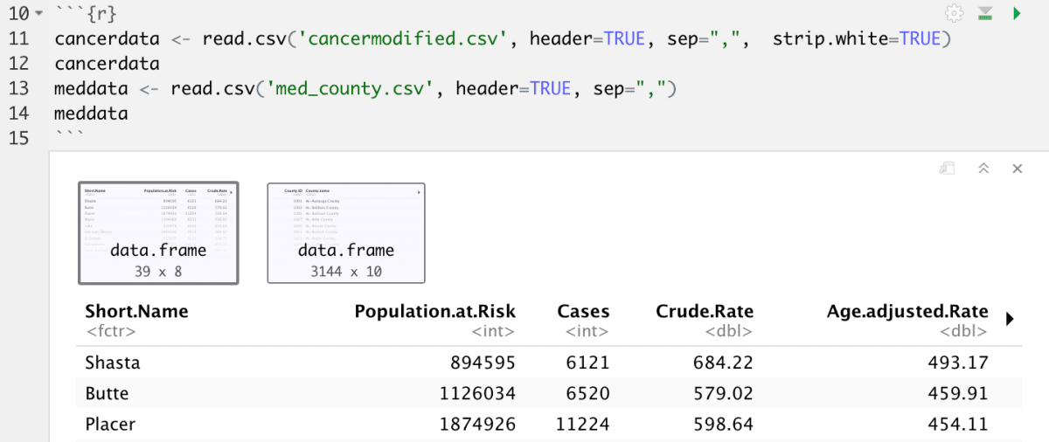Click crude rate 579.02
Screen dimensions: 1049x442
pos(725,393)
